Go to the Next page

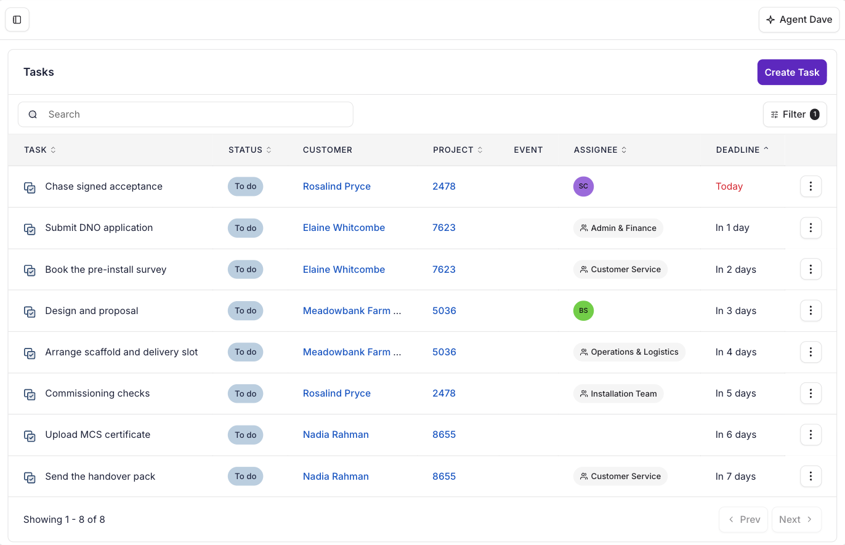click(796, 519)
